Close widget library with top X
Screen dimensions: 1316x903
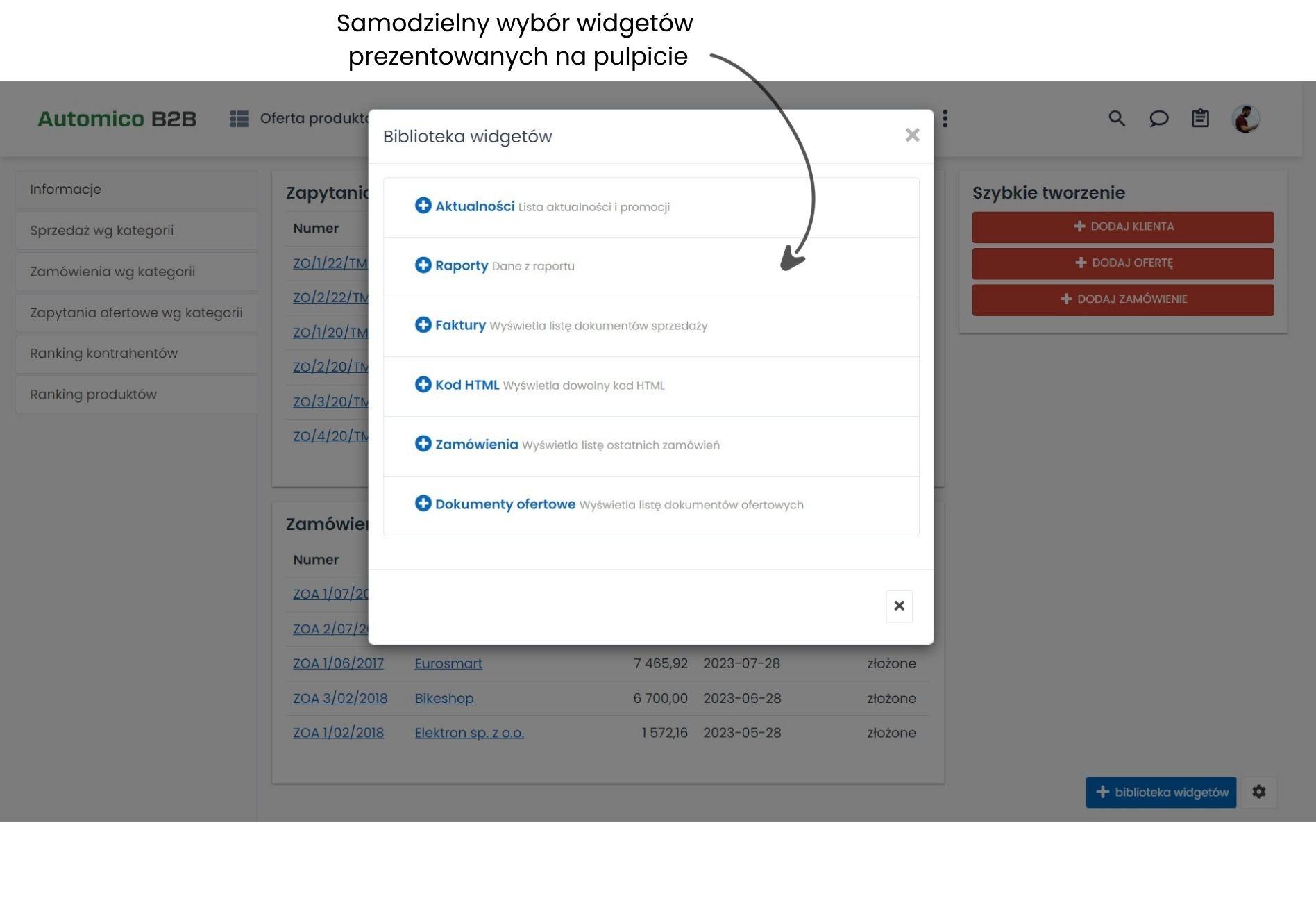[912, 135]
